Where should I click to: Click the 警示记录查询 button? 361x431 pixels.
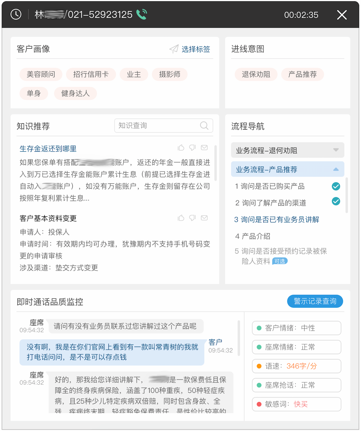pos(315,301)
